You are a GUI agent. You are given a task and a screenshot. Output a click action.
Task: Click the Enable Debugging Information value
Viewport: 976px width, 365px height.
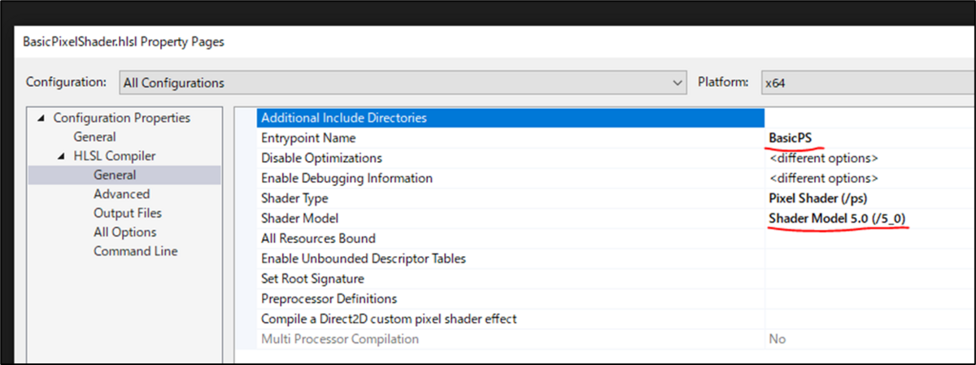[823, 178]
